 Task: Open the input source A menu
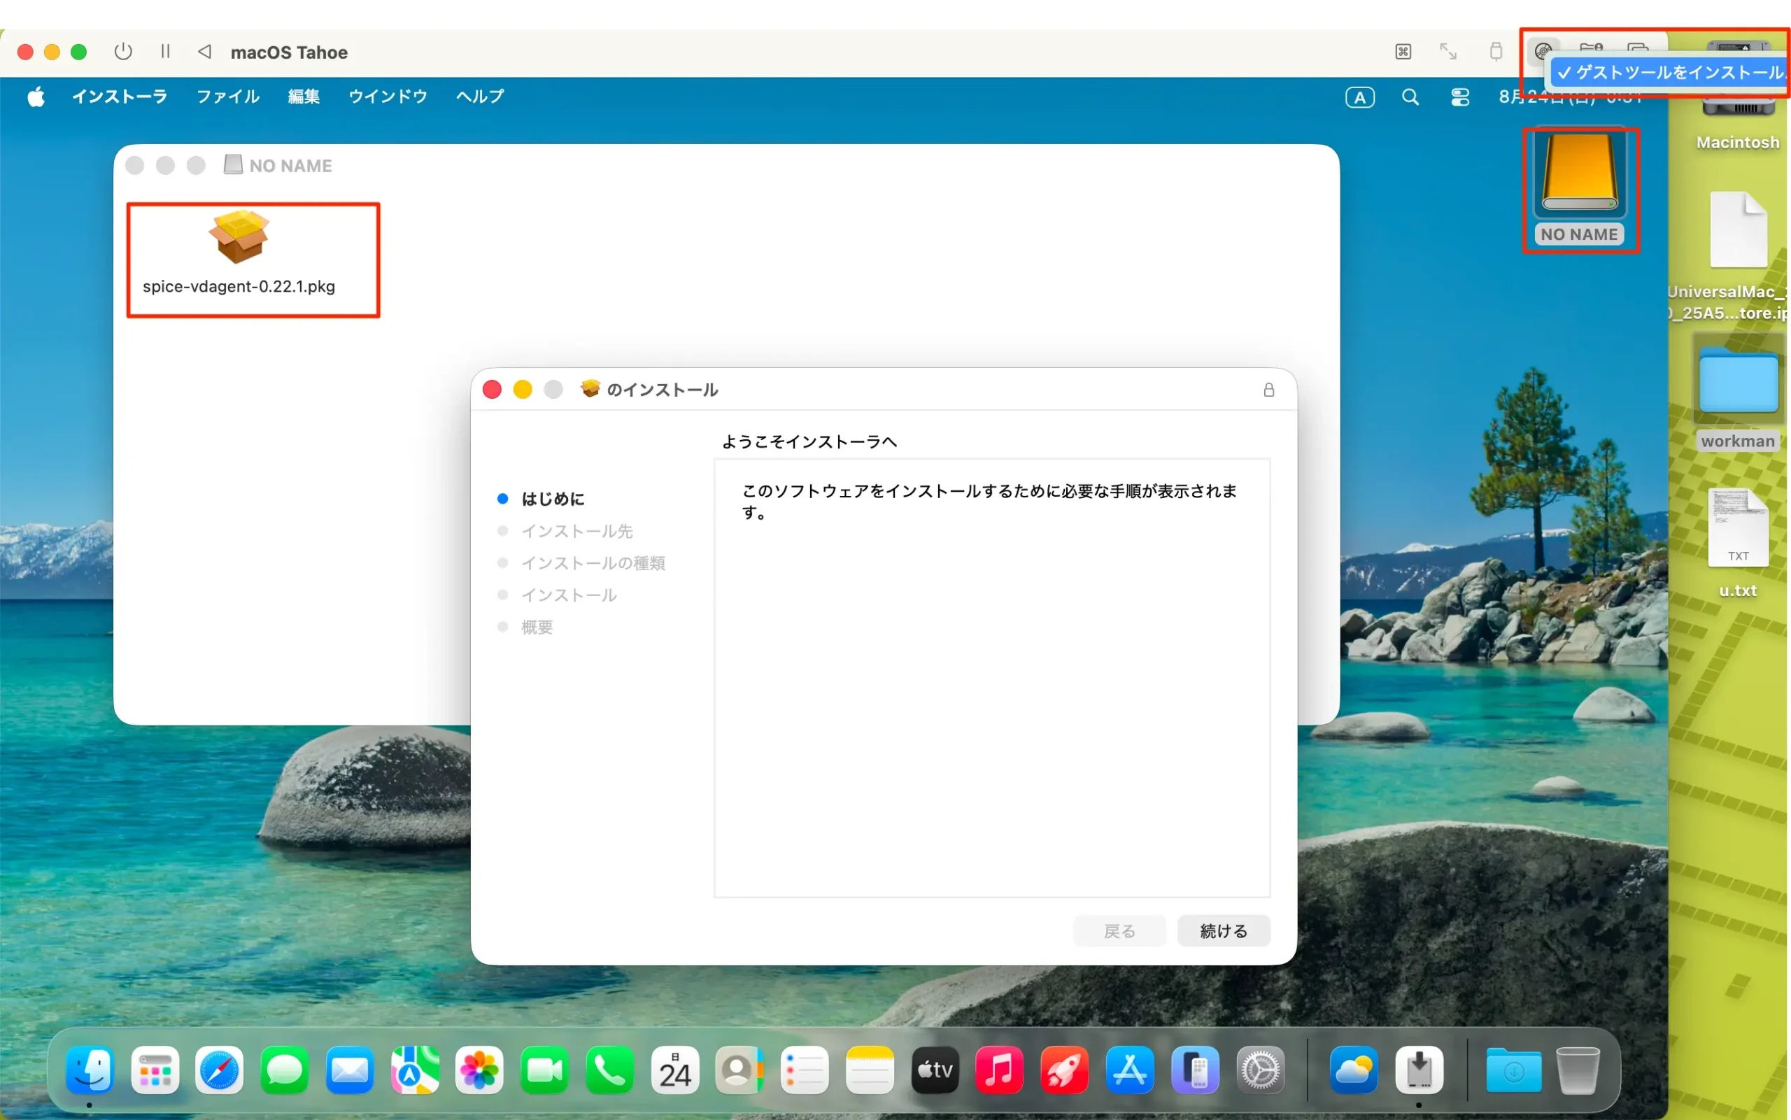point(1360,98)
